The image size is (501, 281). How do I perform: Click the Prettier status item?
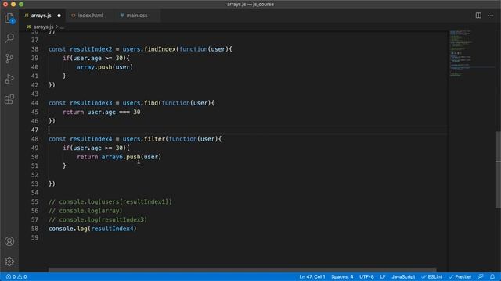(x=460, y=276)
